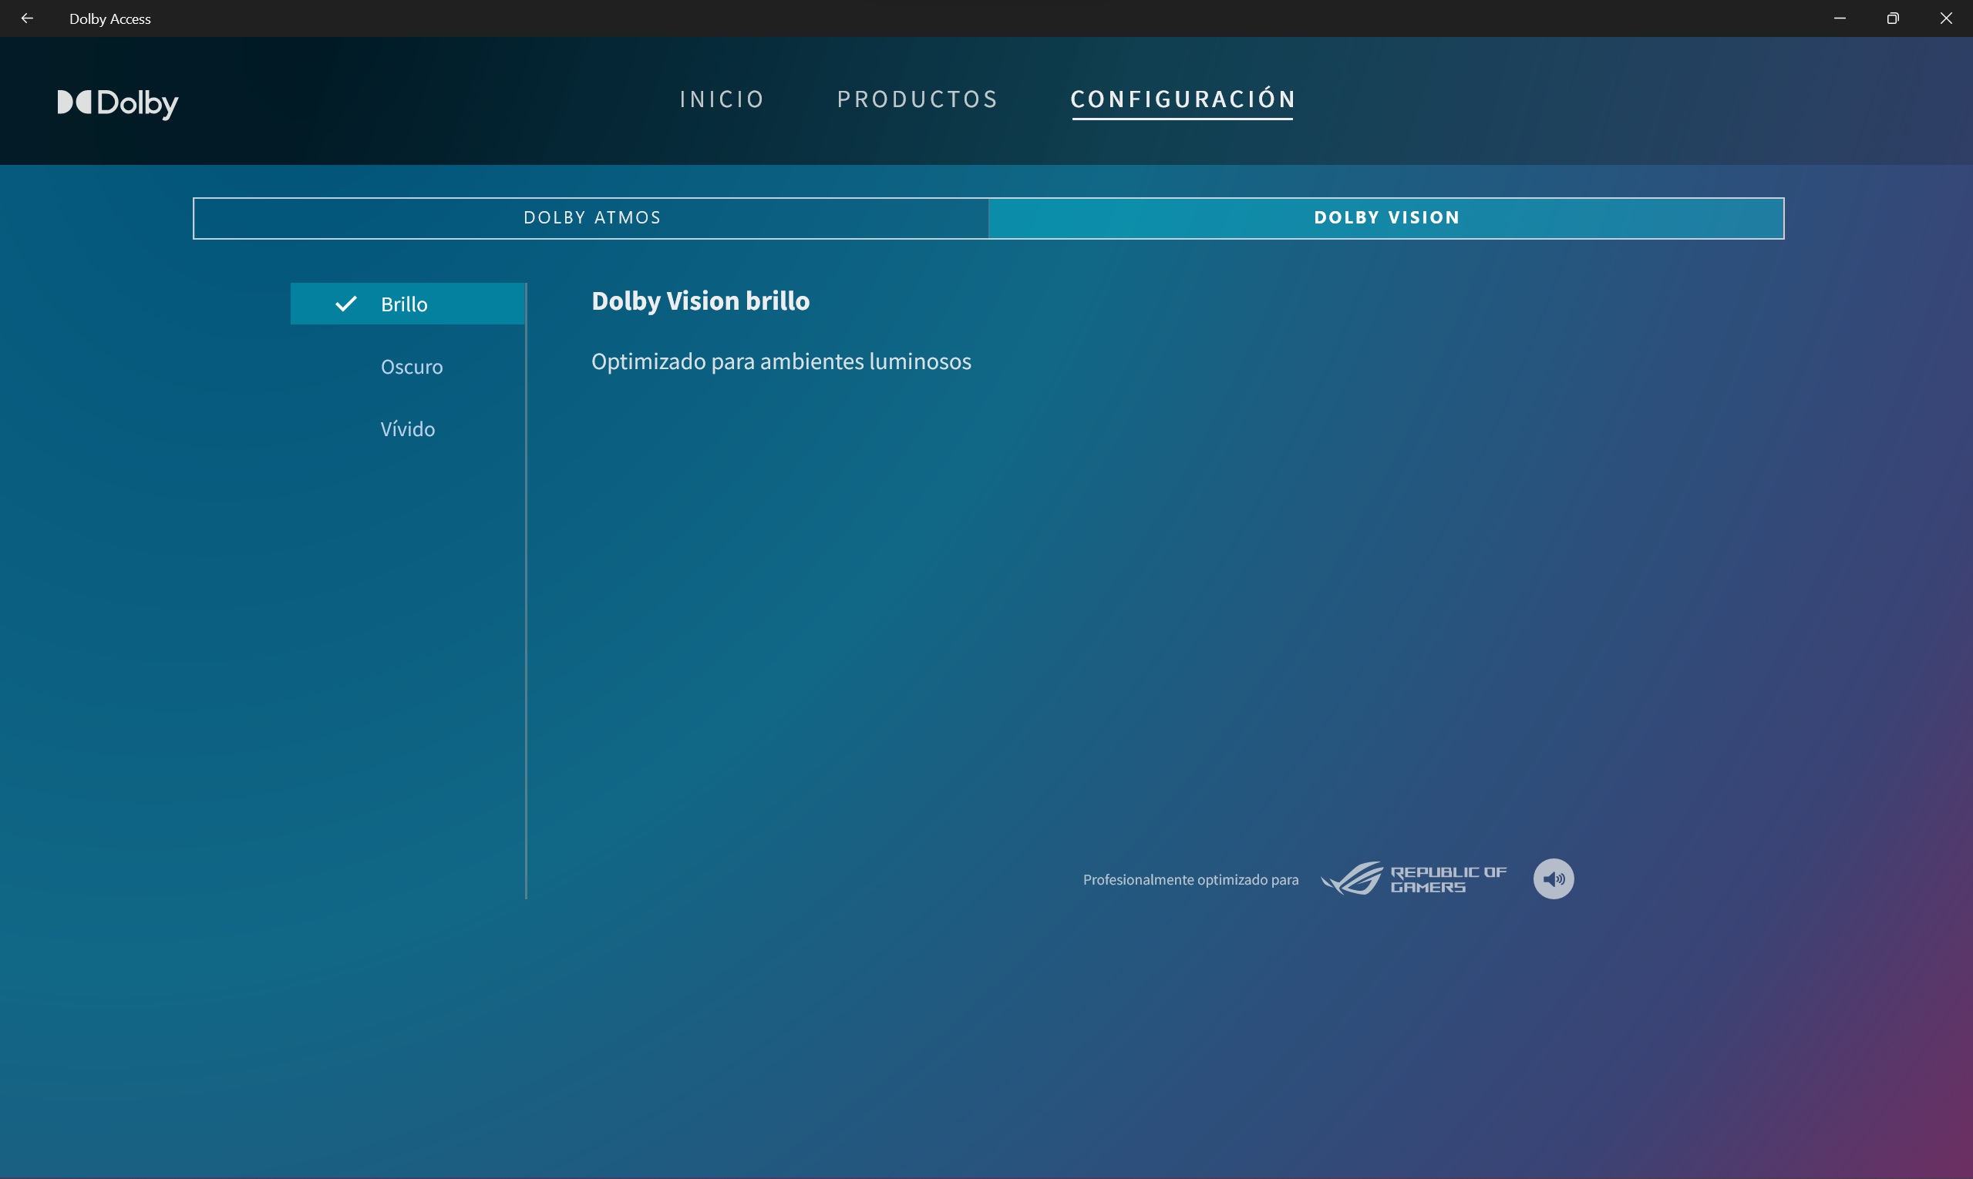Switch to the Vívido picture mode

pyautogui.click(x=408, y=429)
